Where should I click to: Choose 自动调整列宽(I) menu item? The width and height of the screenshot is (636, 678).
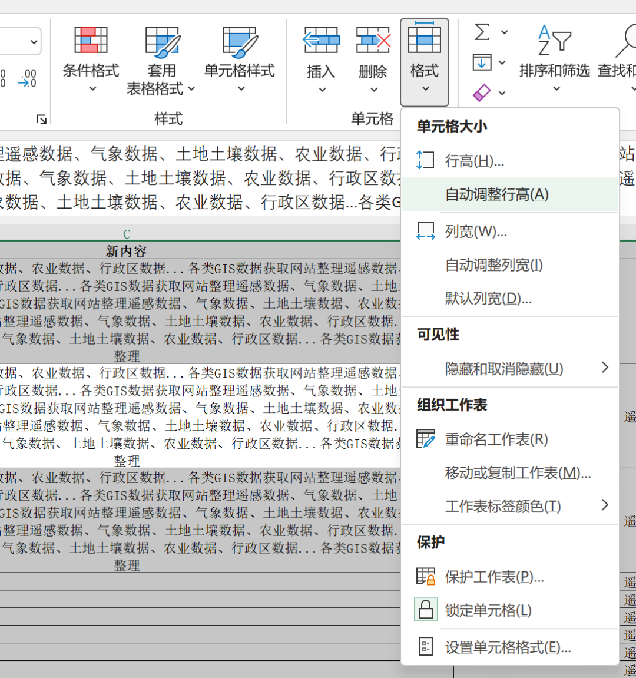510,264
